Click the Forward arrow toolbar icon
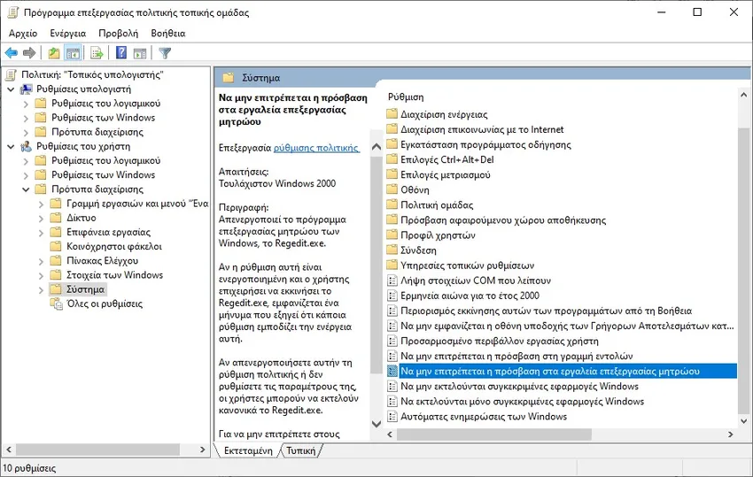 [29, 53]
